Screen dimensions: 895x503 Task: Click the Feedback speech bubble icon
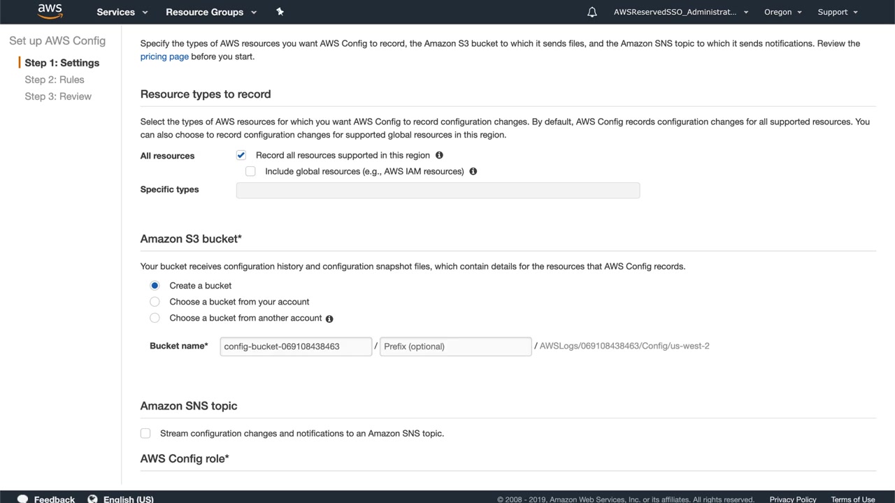[x=22, y=499]
